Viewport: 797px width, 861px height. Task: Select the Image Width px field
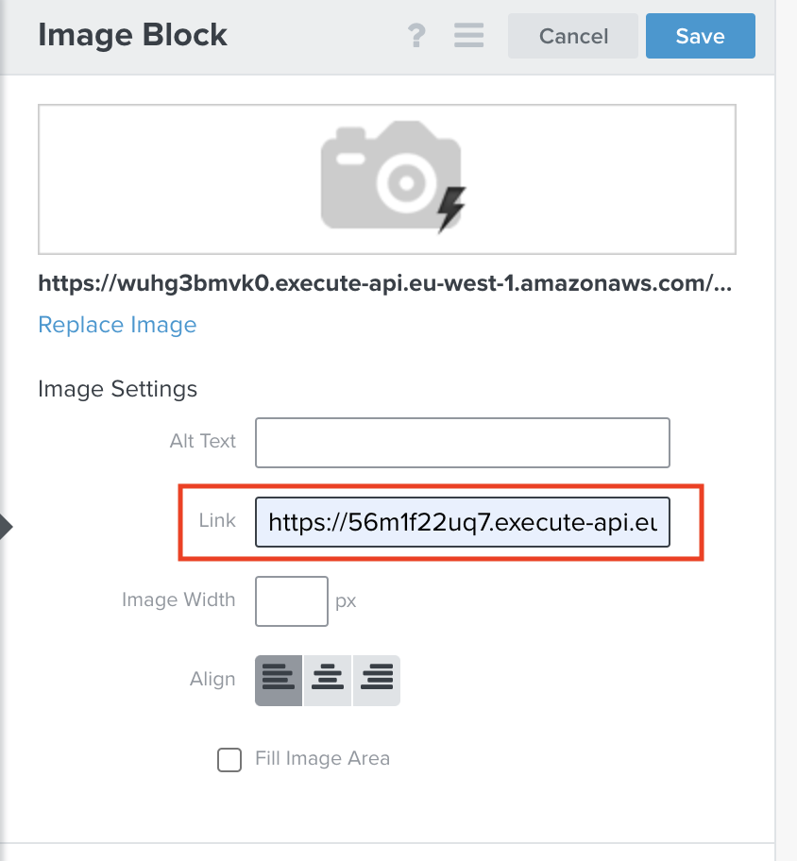(291, 600)
